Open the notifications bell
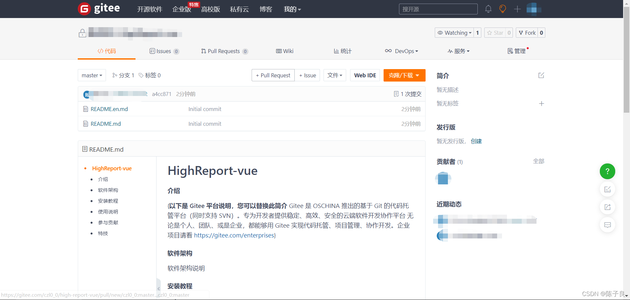The height and width of the screenshot is (300, 630). pos(488,9)
